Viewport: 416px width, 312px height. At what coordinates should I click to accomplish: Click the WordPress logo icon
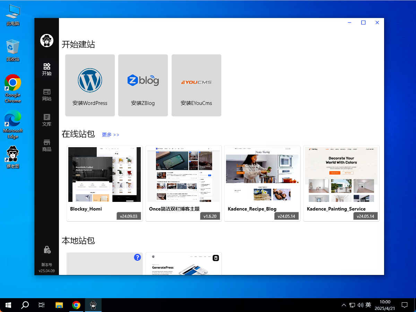coord(90,80)
